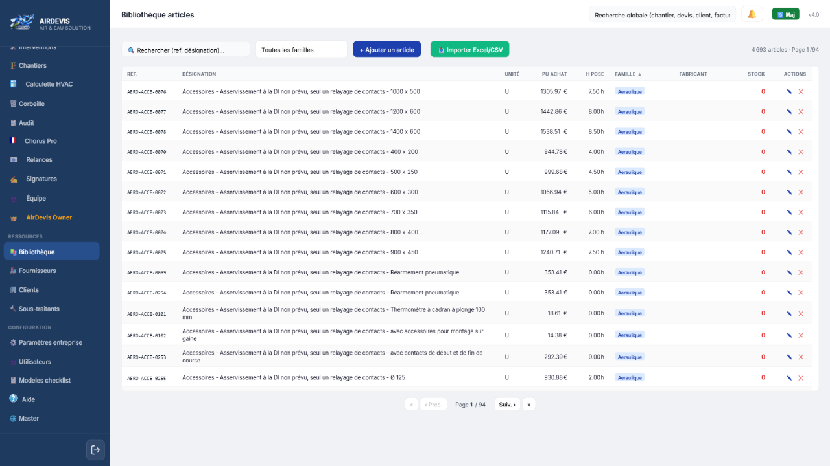
Task: Open the Toutes les familles dropdown
Action: click(302, 50)
